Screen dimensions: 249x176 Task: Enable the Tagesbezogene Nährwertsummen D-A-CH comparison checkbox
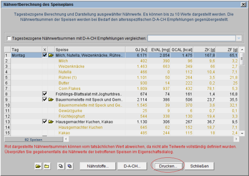click(x=9, y=38)
